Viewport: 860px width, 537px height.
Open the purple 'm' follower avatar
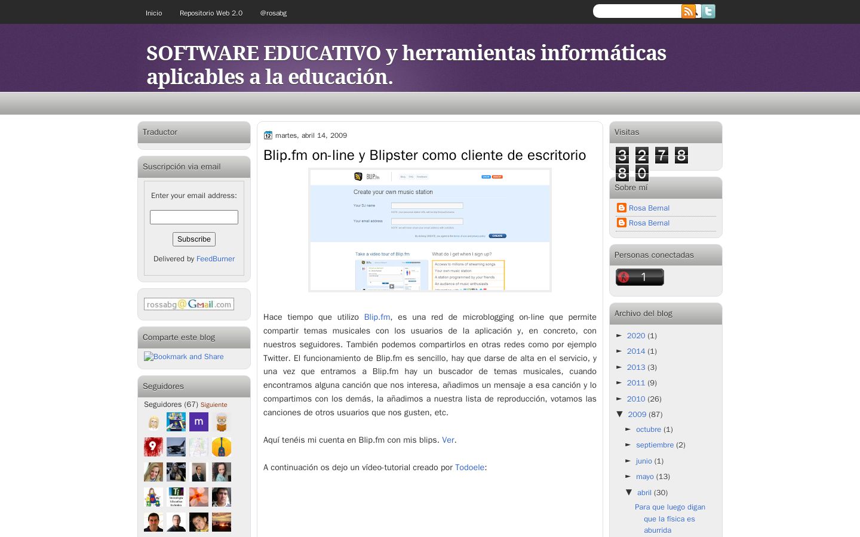pyautogui.click(x=199, y=422)
